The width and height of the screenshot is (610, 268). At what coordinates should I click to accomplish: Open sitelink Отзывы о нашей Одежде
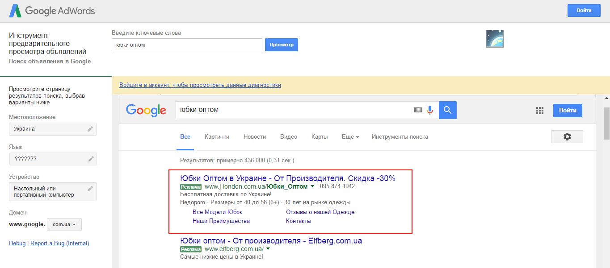point(320,212)
